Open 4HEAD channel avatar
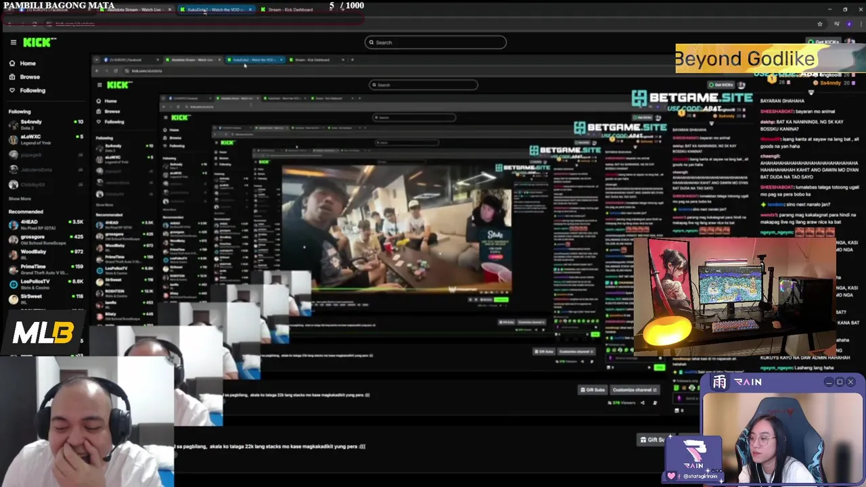This screenshot has height=487, width=866. tap(14, 225)
